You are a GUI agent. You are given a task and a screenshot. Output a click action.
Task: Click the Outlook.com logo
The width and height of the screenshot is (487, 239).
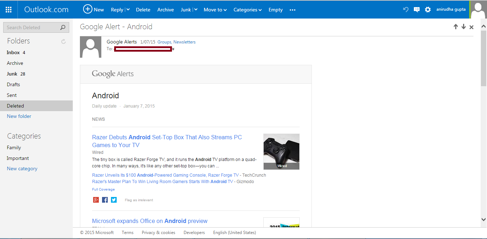pyautogui.click(x=46, y=10)
